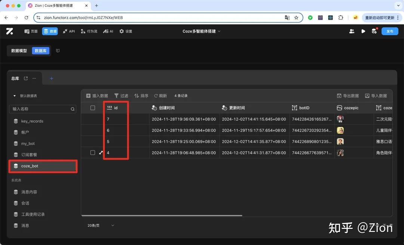Click 重新启动即可更新 update button
This screenshot has height=245, width=404.
coord(382,18)
